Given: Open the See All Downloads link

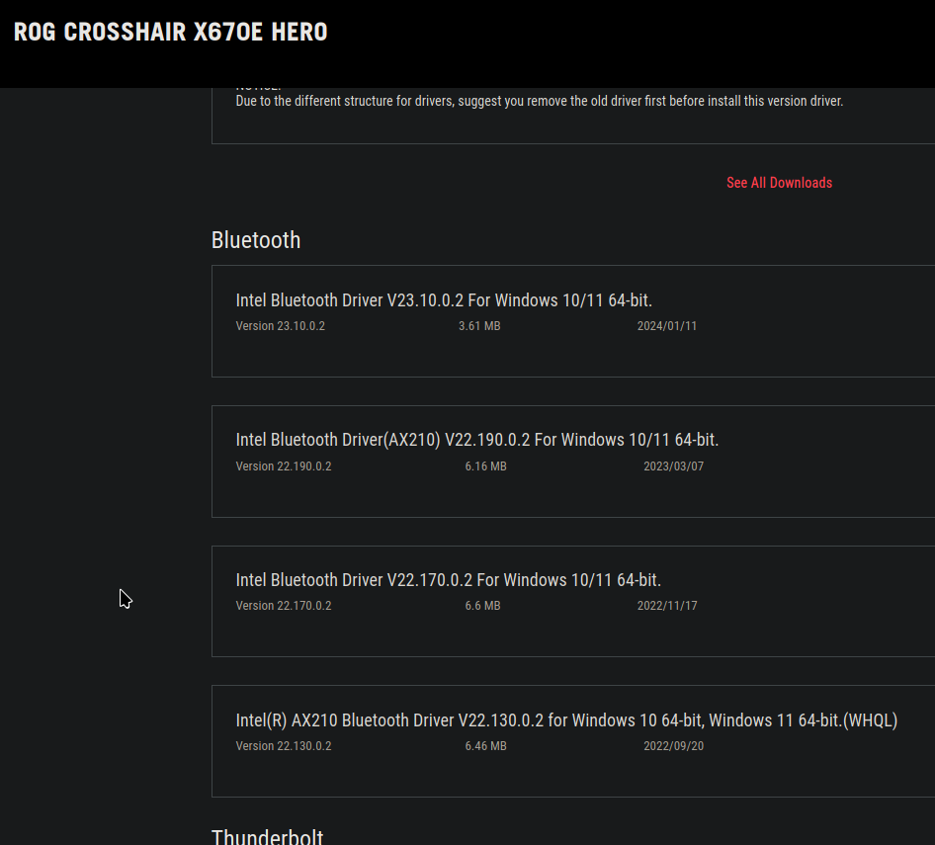Looking at the screenshot, I should 779,183.
